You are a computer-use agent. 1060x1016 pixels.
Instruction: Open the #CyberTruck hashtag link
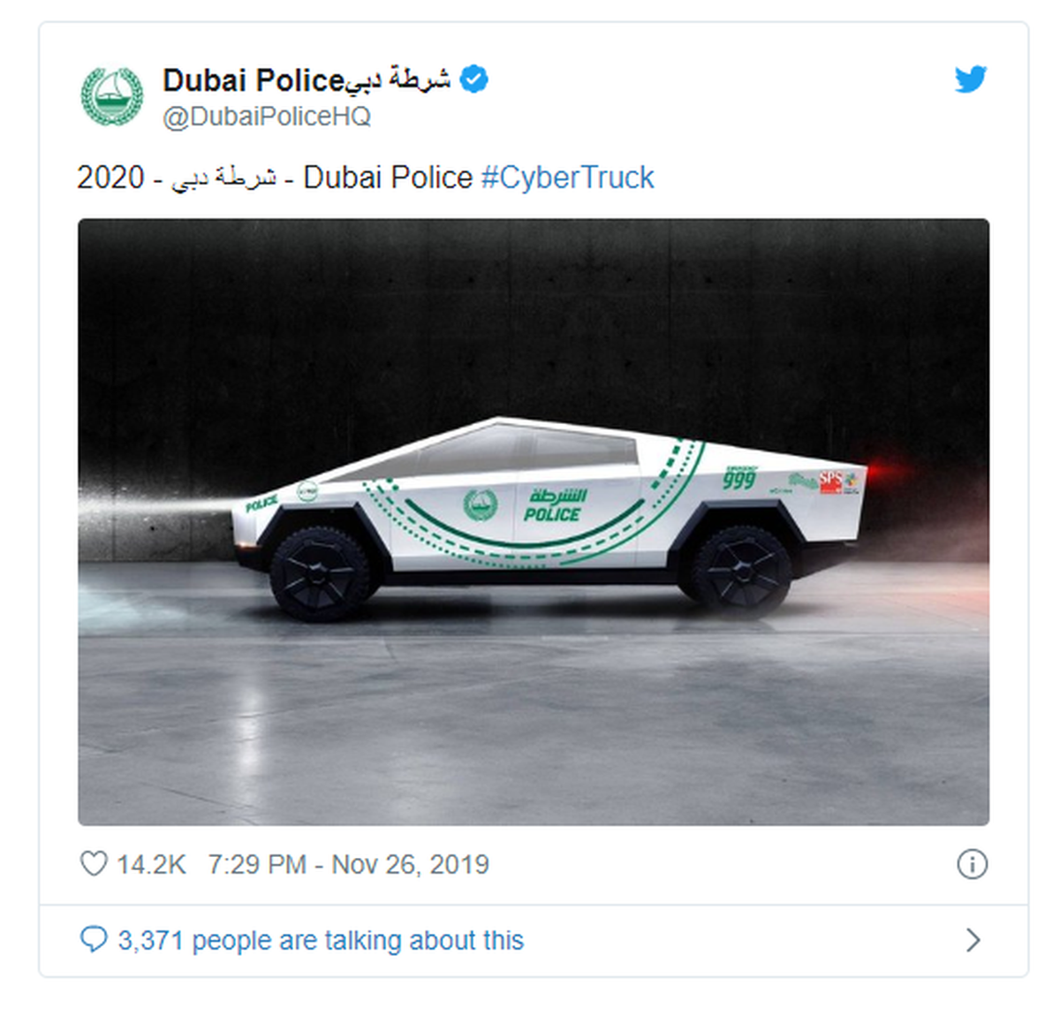pos(567,178)
